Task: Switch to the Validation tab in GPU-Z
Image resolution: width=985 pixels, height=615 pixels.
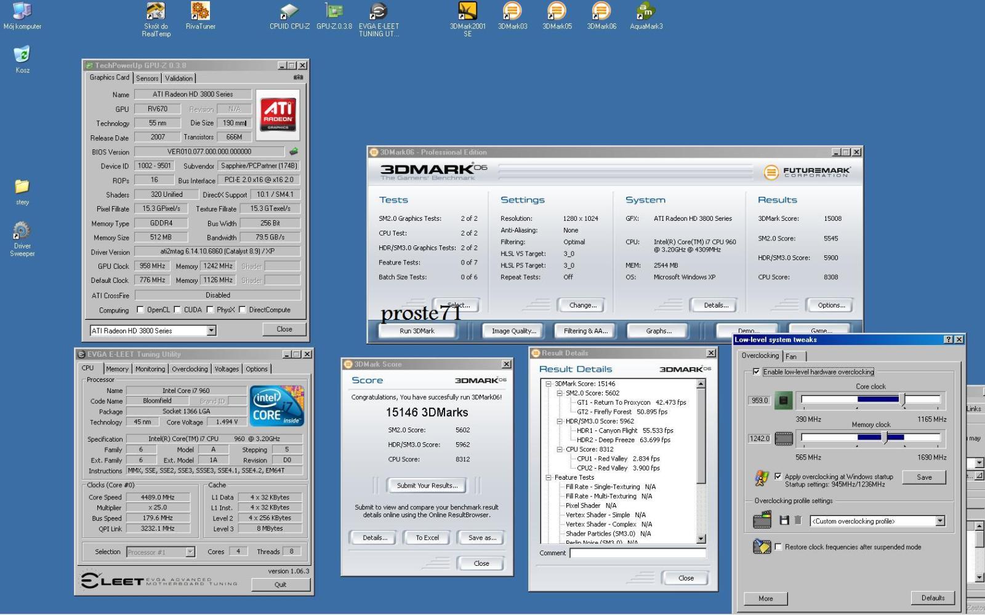Action: 179,78
